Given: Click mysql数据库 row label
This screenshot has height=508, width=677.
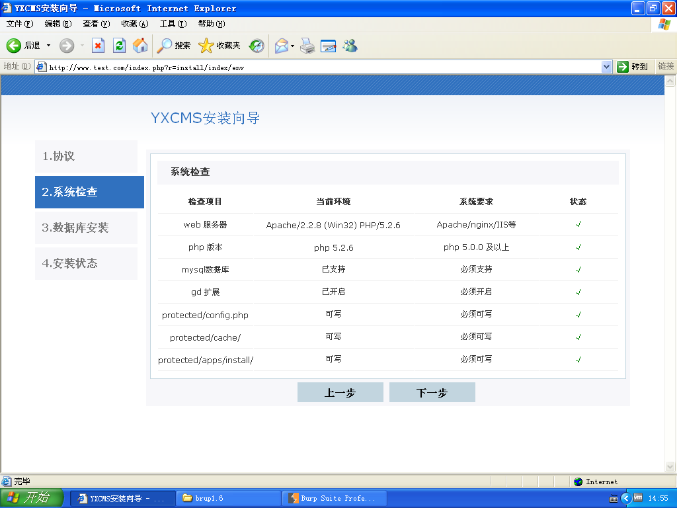Looking at the screenshot, I should coord(205,270).
